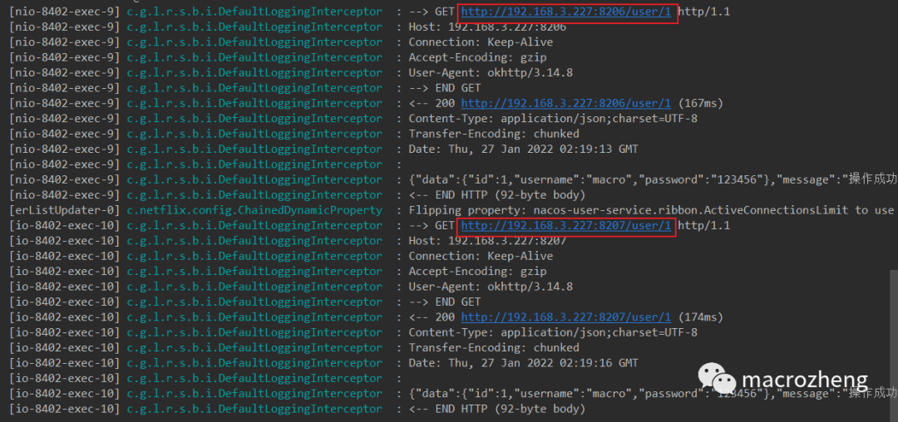Click the vertical scrollbar thumb of the console
Screen dimensions: 898x422
click(893, 346)
